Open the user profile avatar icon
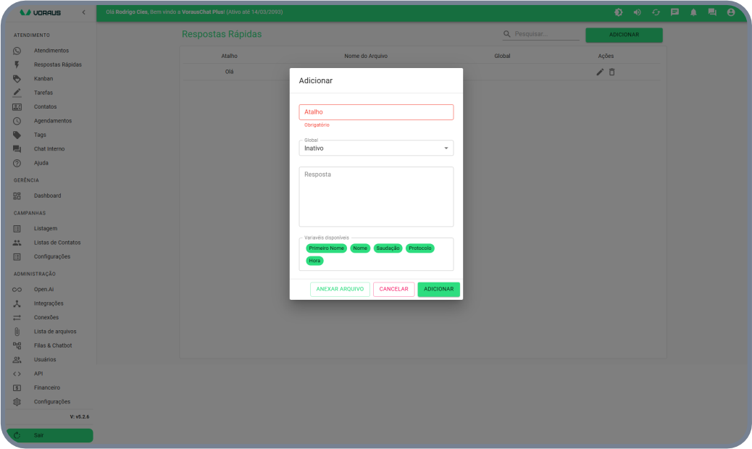 point(731,12)
